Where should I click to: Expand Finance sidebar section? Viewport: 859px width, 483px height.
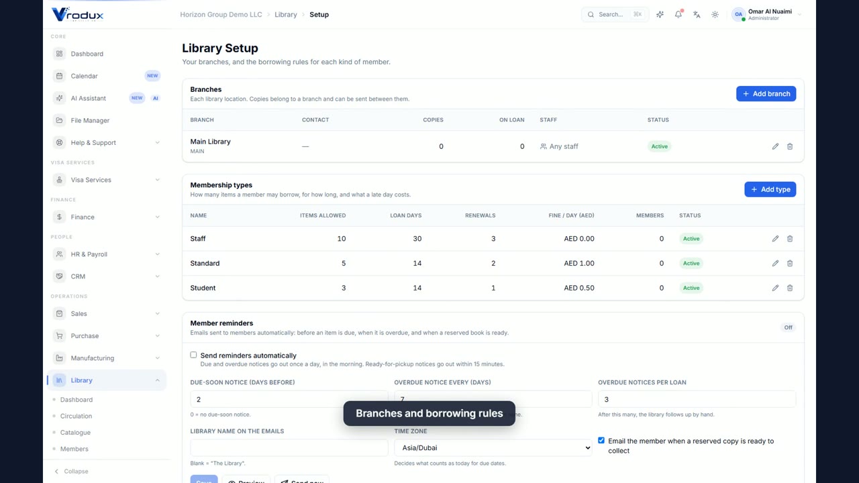coord(107,217)
